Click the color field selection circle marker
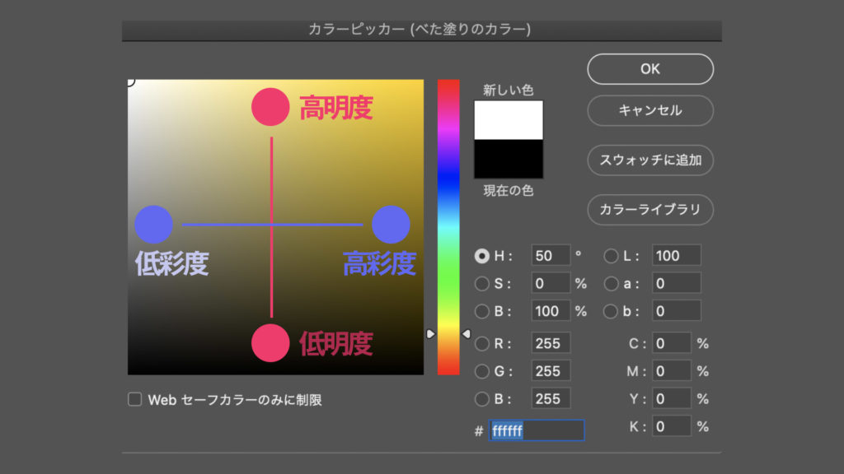The width and height of the screenshot is (844, 474). tap(129, 81)
